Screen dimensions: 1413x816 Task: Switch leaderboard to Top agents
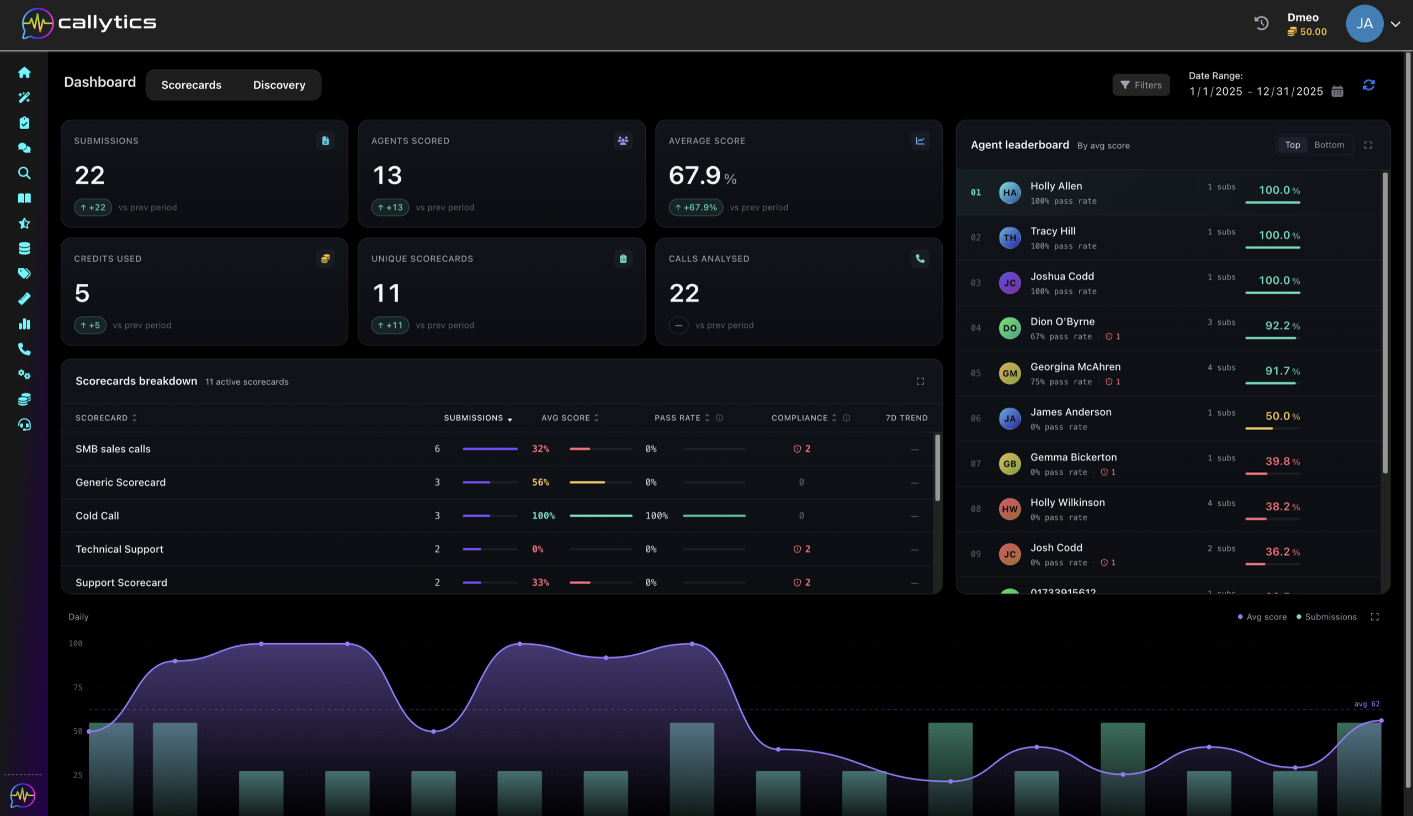click(1293, 145)
